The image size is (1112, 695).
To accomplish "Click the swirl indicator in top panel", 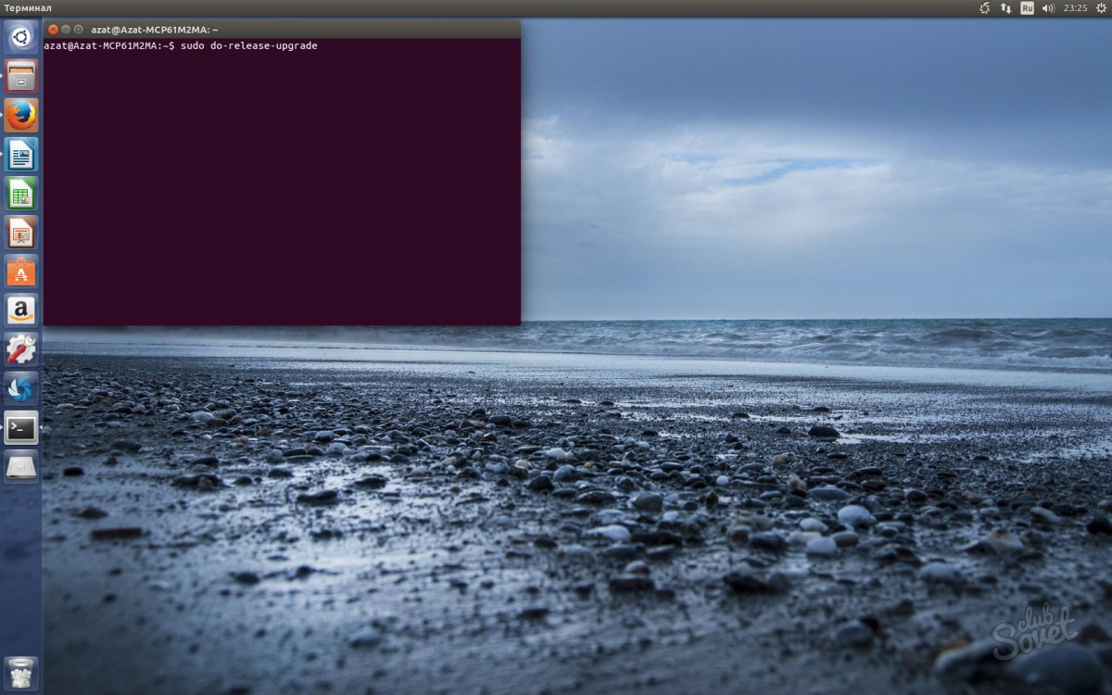I will (984, 8).
